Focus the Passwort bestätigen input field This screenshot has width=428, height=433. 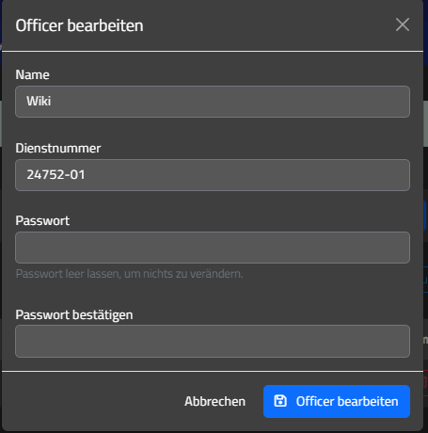pyautogui.click(x=213, y=341)
